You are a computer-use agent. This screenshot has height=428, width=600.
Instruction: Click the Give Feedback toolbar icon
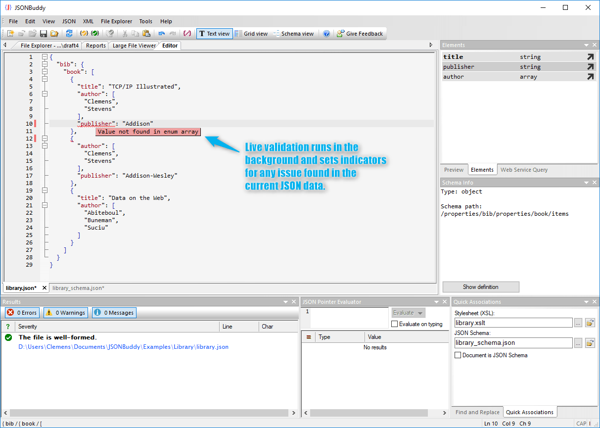click(360, 34)
